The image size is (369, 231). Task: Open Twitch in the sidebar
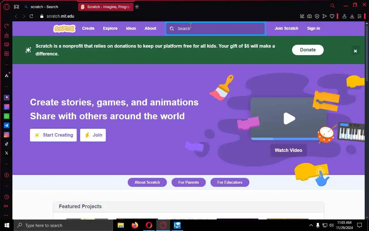7,98
